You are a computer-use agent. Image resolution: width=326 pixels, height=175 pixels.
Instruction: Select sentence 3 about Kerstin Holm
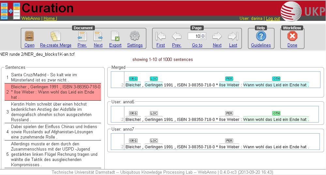pyautogui.click(x=53, y=112)
